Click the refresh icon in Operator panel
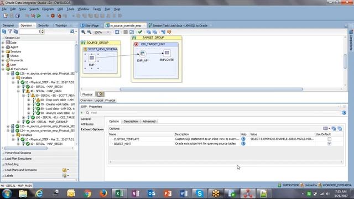Image resolution: width=354 pixels, height=199 pixels. tap(4, 32)
